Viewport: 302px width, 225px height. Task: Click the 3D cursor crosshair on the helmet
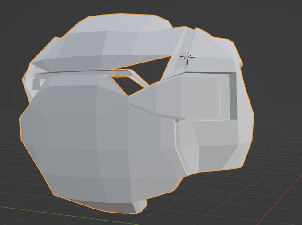(x=187, y=57)
